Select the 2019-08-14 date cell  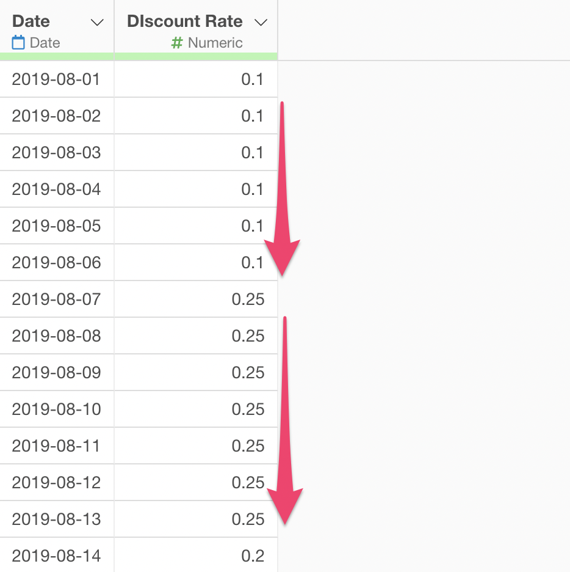coord(56,556)
